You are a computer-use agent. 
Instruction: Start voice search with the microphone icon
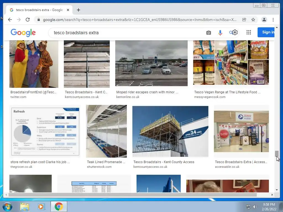220,33
